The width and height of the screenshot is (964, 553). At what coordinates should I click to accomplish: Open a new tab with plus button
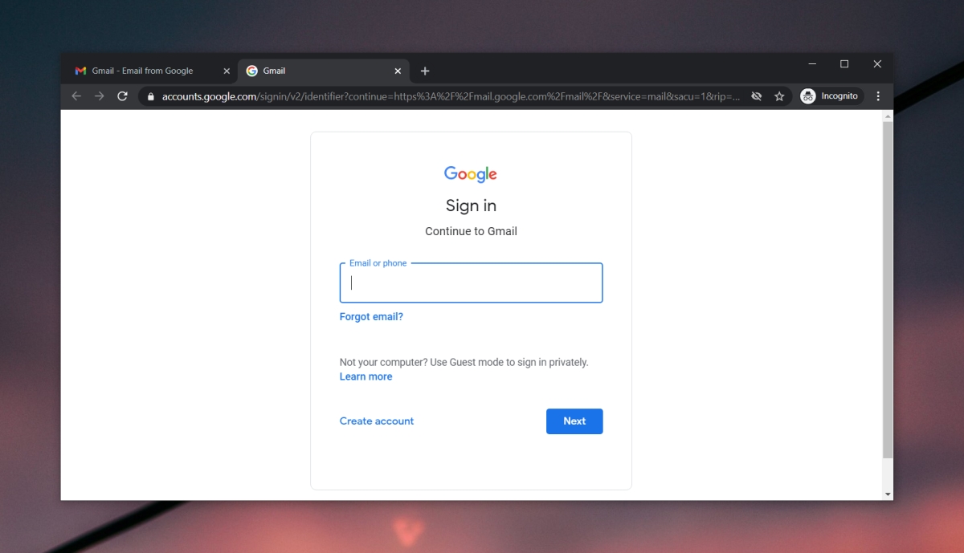click(x=425, y=71)
